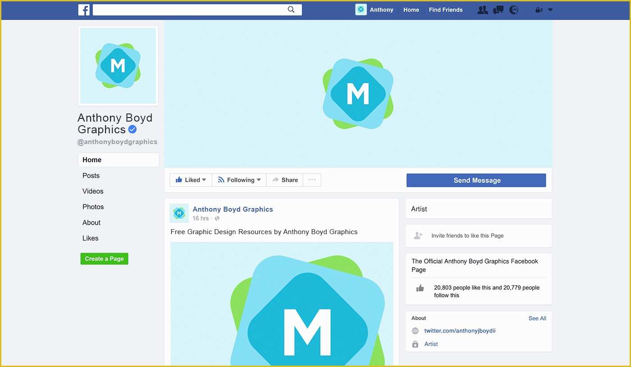The height and width of the screenshot is (367, 631).
Task: Click Invite friends to like this Page
Action: coord(467,236)
